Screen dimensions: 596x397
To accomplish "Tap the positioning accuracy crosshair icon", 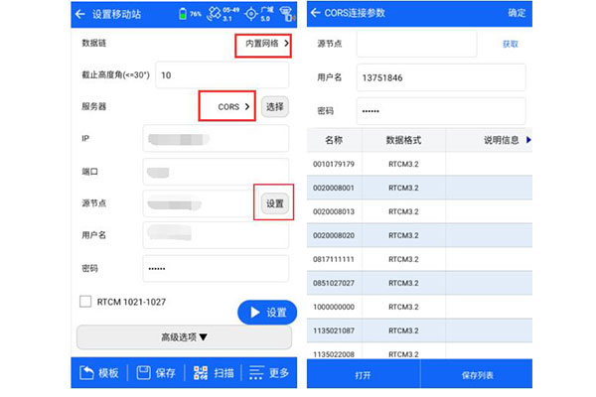I will tap(251, 14).
